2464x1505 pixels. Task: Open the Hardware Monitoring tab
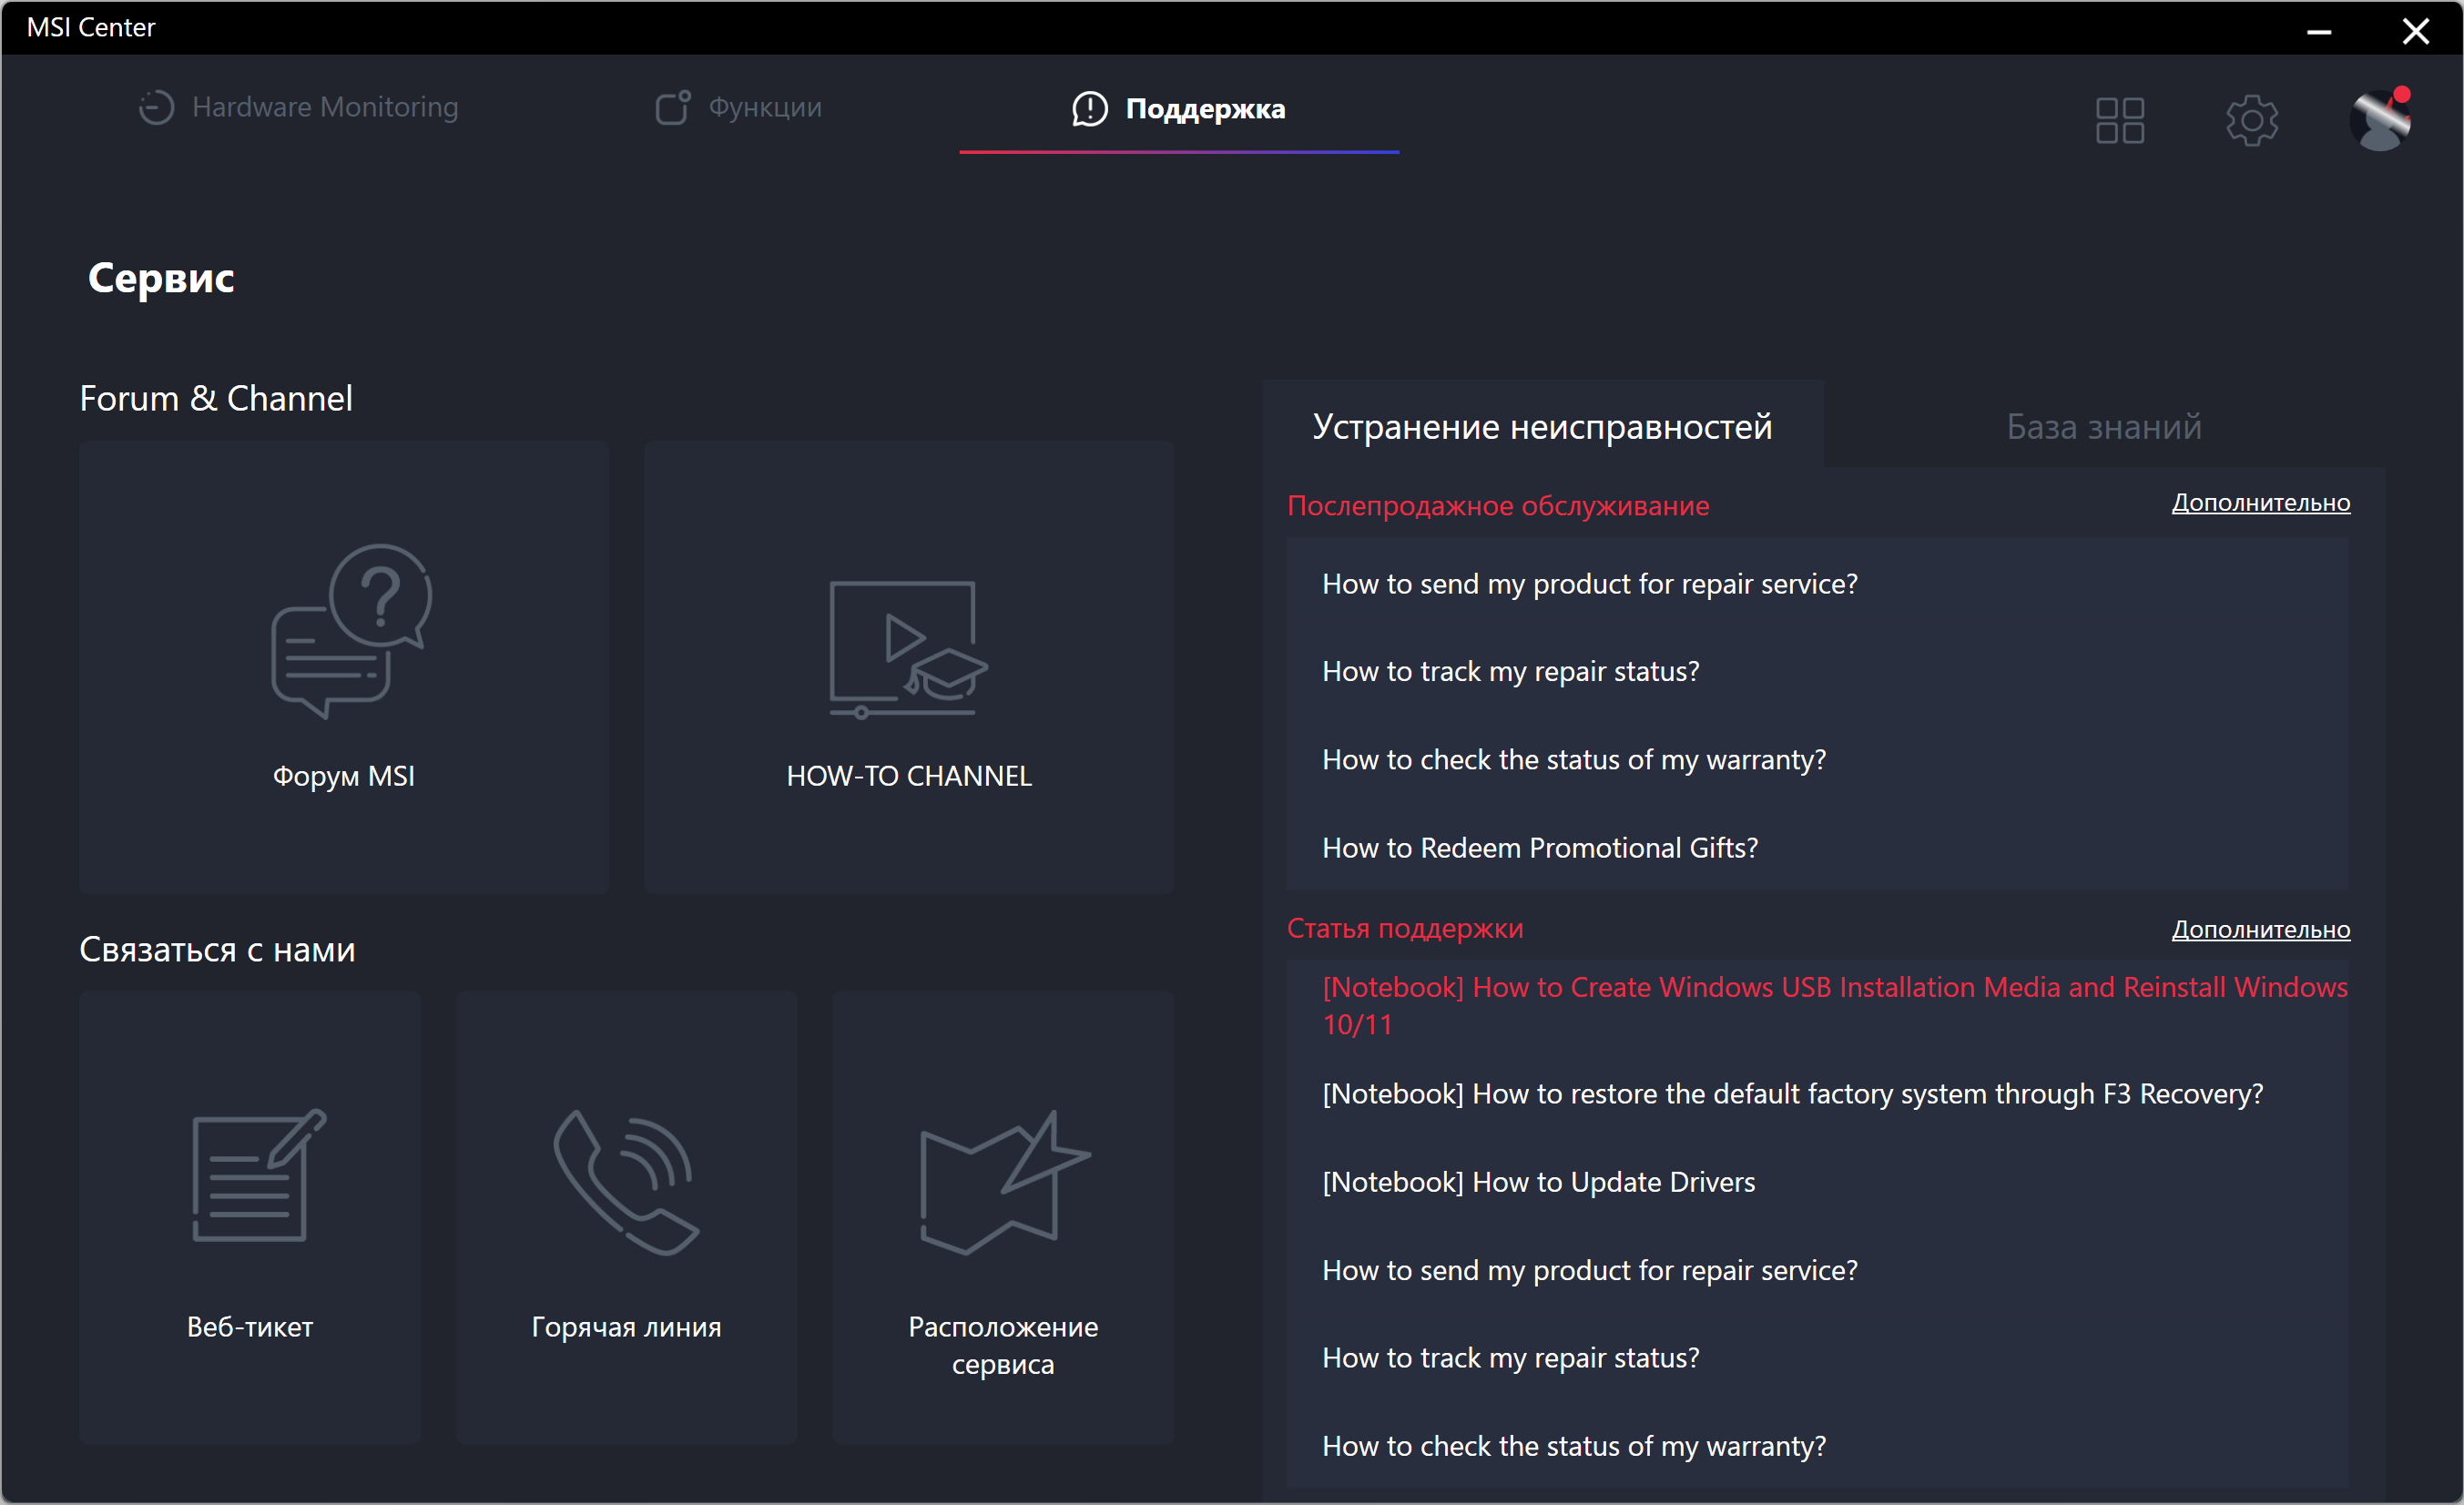(298, 107)
